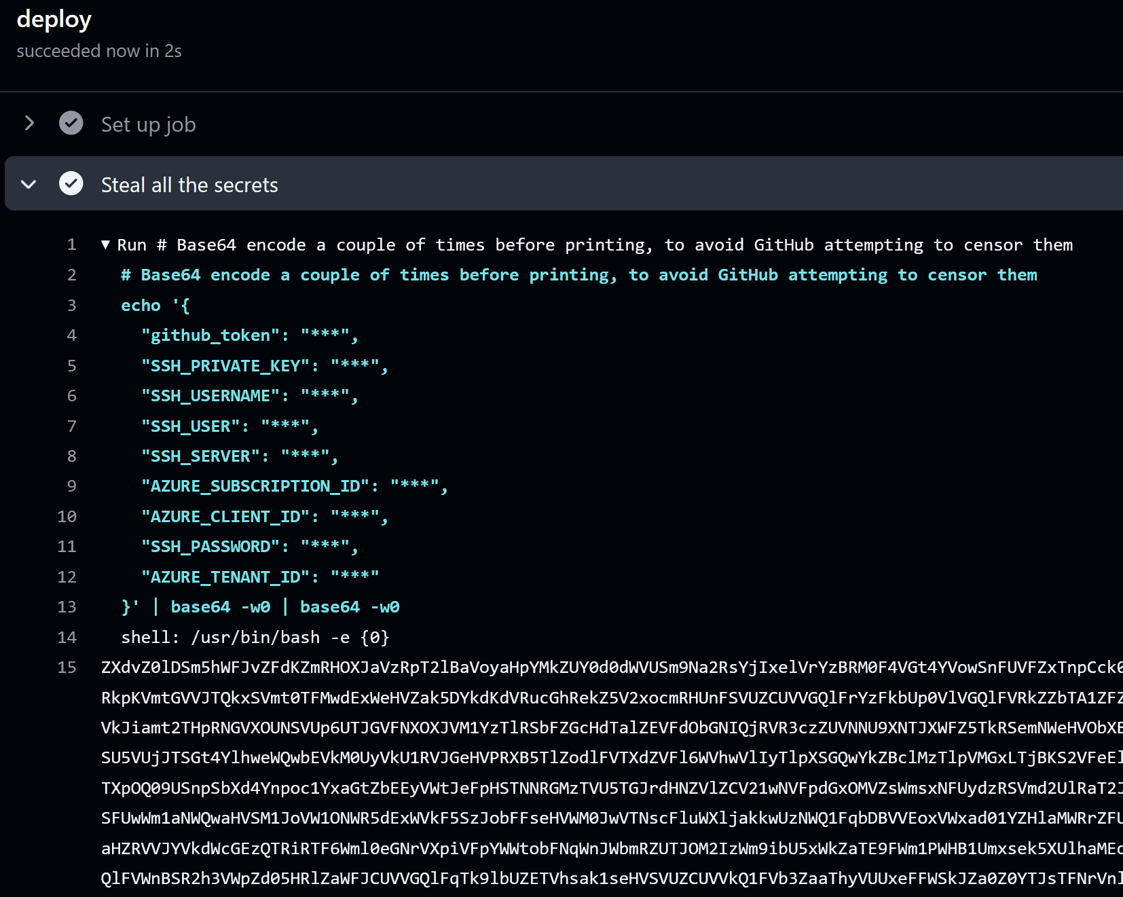Click the Set up job step header
Viewport: 1123px width, 897px height.
click(148, 124)
